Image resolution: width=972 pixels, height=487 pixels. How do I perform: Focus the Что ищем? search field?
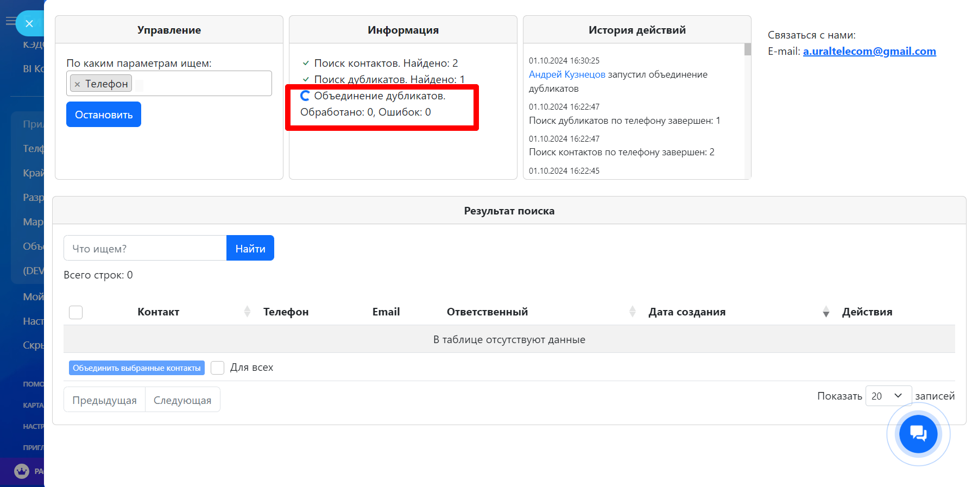click(145, 248)
